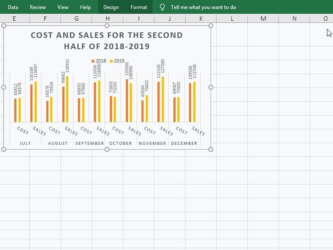Click the yellow 2019 legend swatch

(111, 61)
